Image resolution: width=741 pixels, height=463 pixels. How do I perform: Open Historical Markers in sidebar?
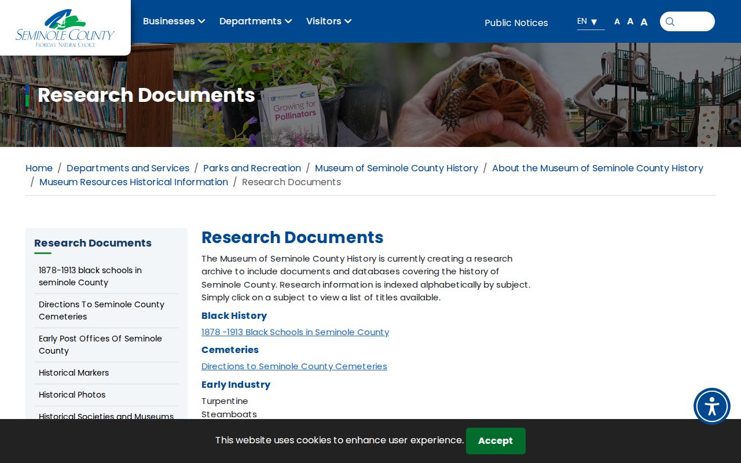click(x=107, y=373)
